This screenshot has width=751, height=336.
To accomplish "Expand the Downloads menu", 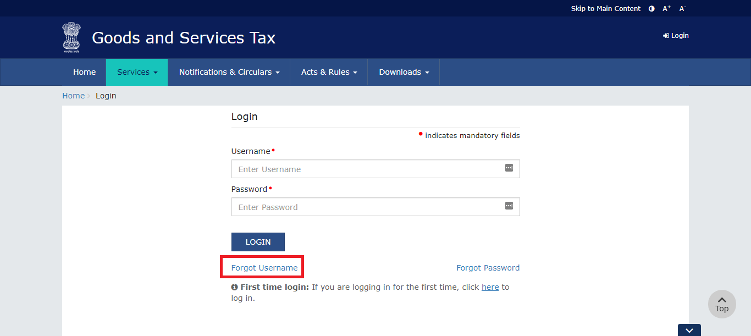I will (x=404, y=72).
